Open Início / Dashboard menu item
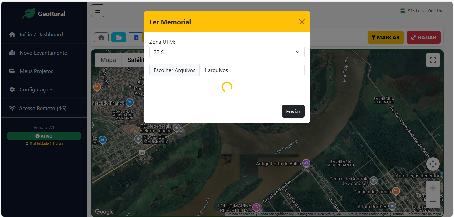Viewport: 454px width, 217px height. [41, 35]
